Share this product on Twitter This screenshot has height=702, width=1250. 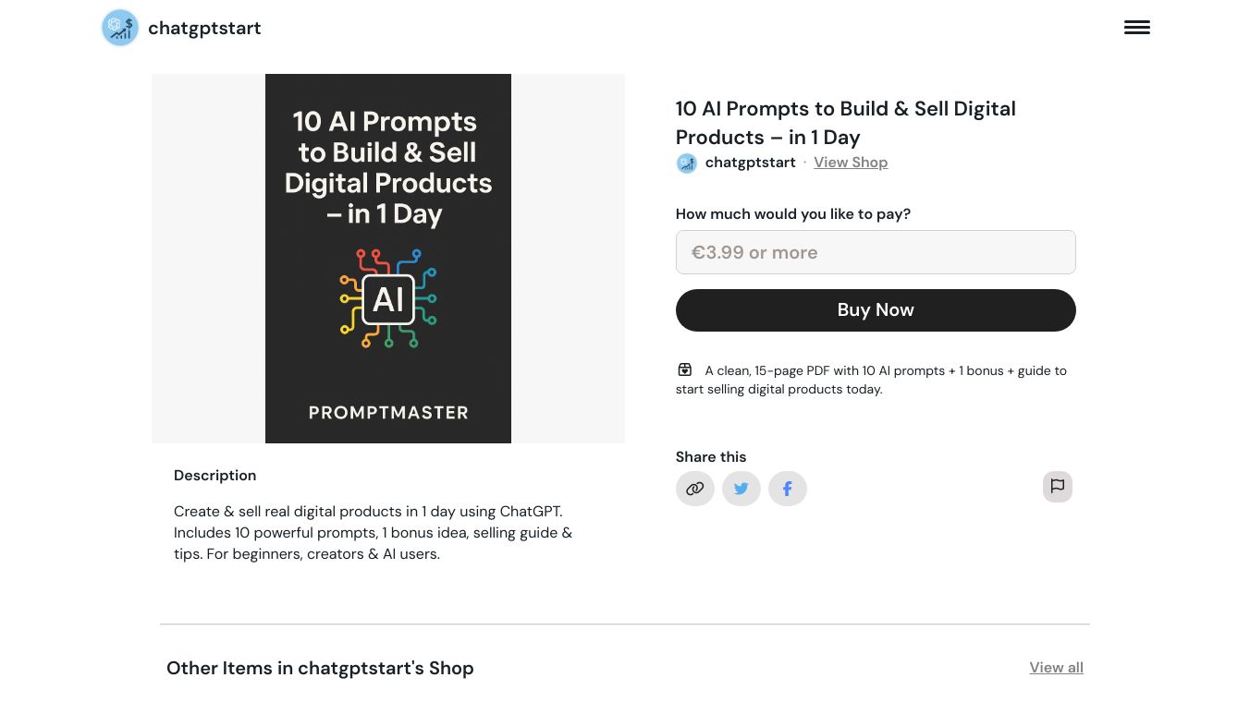point(741,489)
